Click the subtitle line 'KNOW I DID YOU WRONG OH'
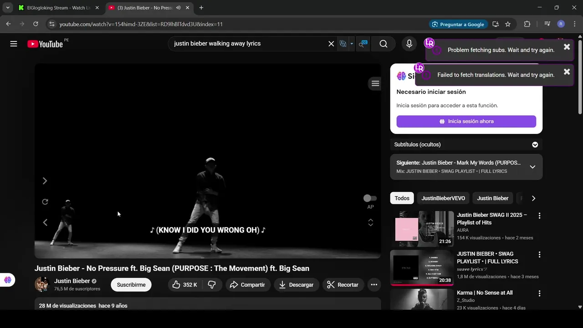 (x=208, y=230)
